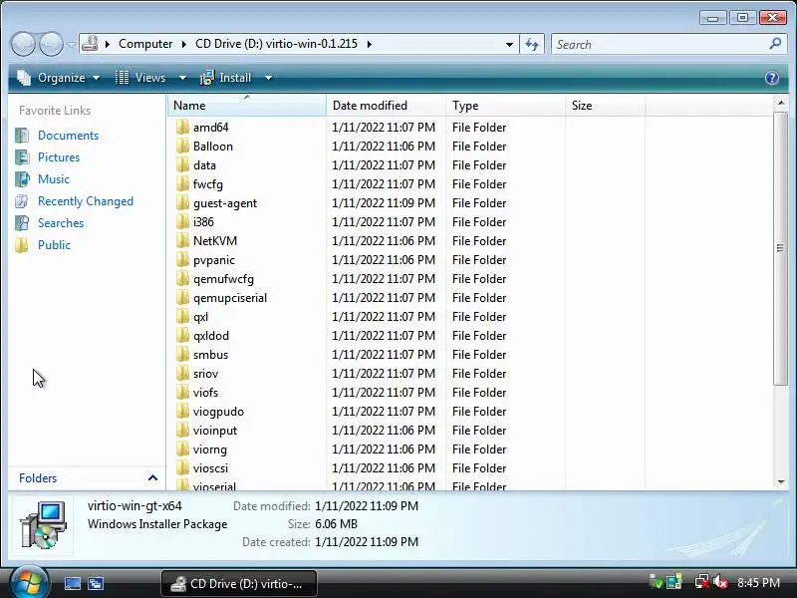
Task: Refresh the folder view
Action: (532, 44)
